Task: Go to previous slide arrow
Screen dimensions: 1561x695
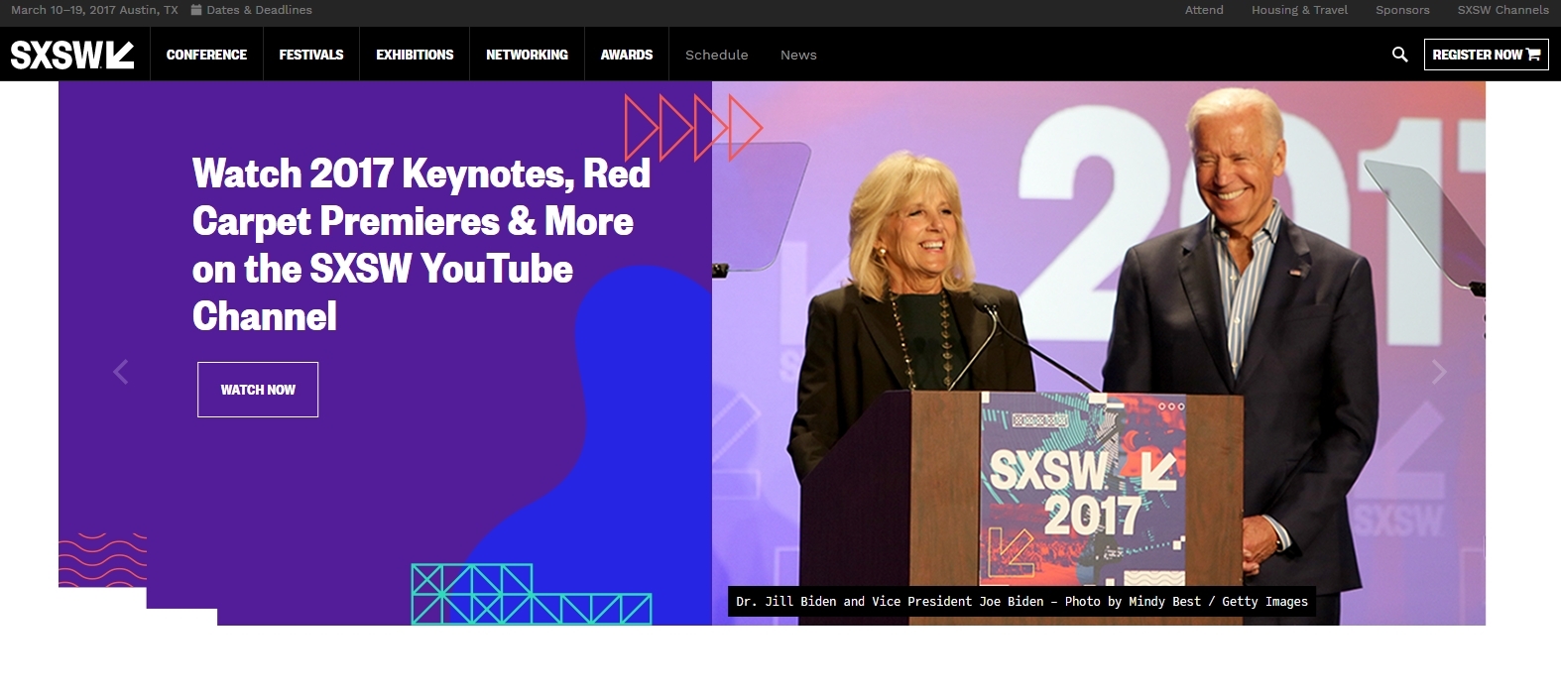Action: tap(121, 372)
